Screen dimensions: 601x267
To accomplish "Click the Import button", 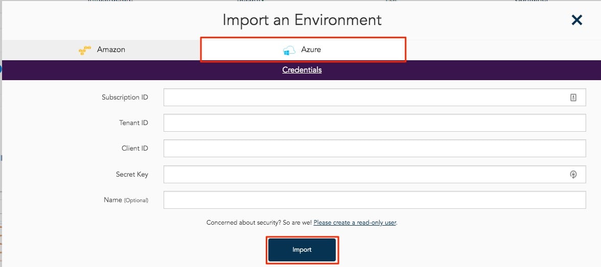I will click(x=302, y=250).
